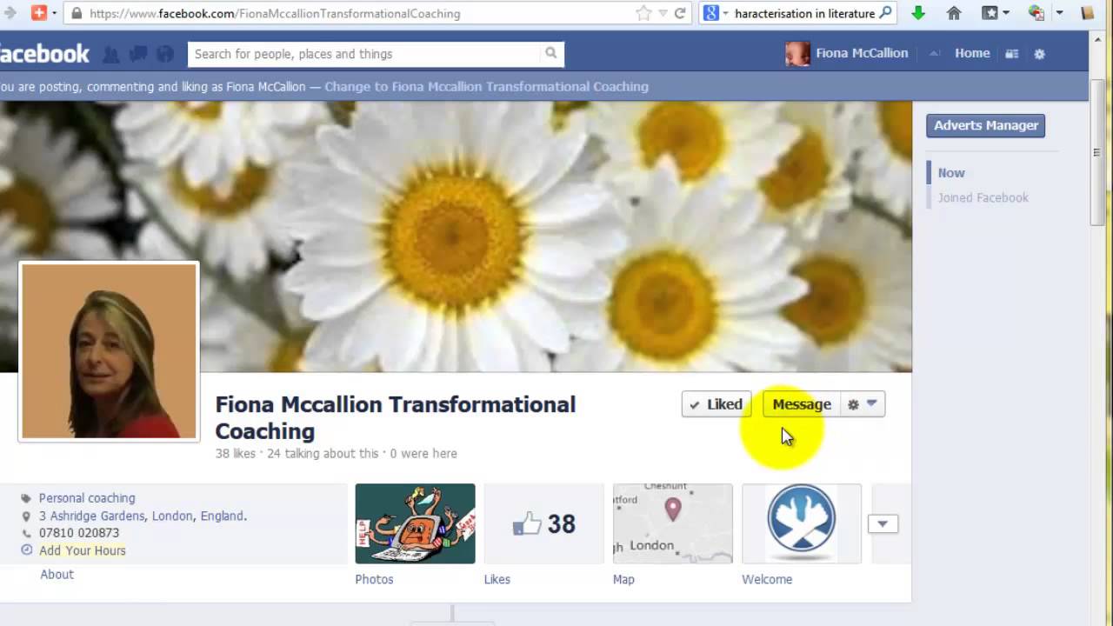Click the About link

click(57, 574)
